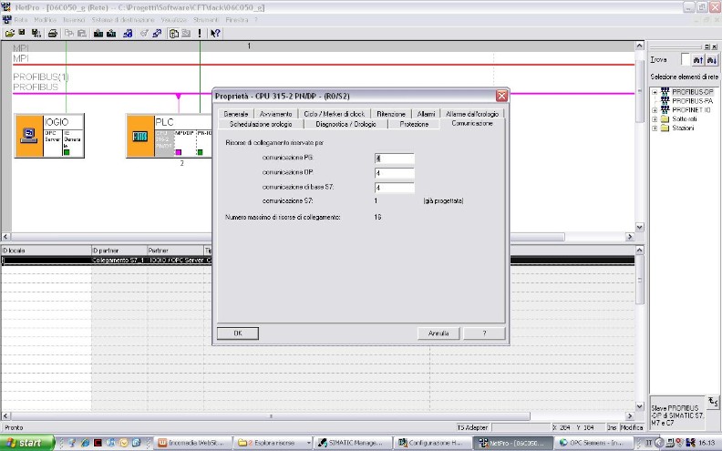
Task: Click the blue network upload toolbar icon
Action: pyautogui.click(x=128, y=33)
